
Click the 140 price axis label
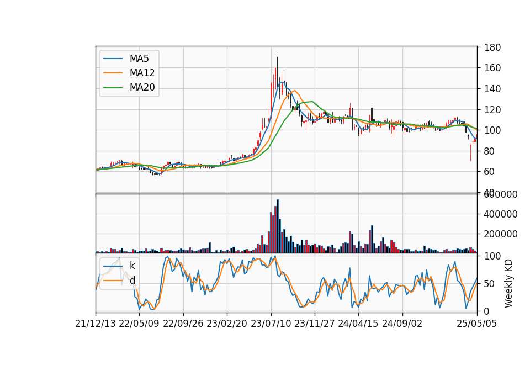click(492, 89)
